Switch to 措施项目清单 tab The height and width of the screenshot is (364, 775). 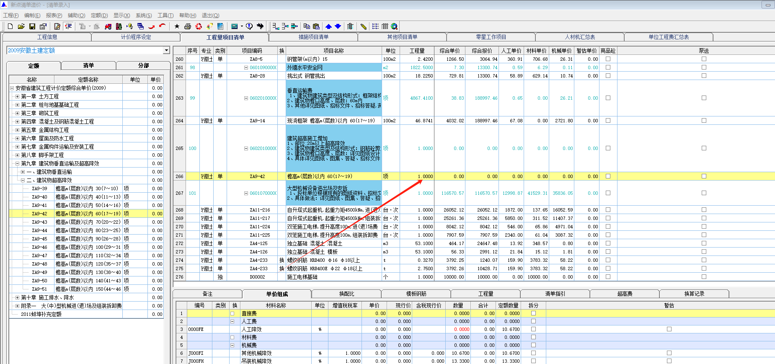(313, 37)
